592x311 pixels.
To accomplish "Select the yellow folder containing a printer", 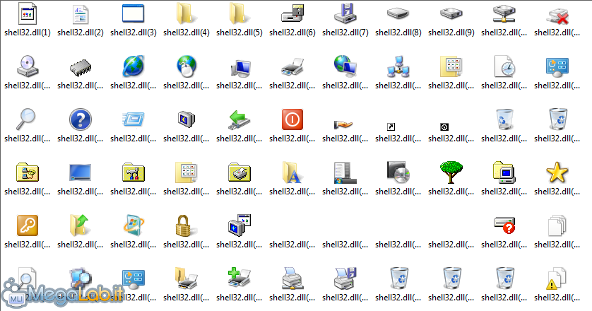I will click(239, 172).
